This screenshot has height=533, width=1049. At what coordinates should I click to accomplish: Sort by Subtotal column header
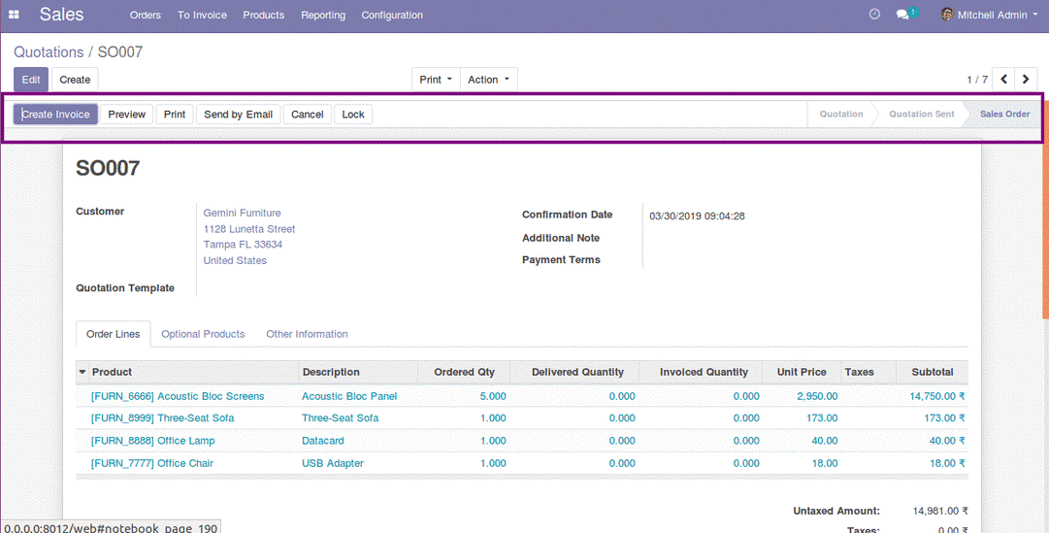tap(933, 372)
